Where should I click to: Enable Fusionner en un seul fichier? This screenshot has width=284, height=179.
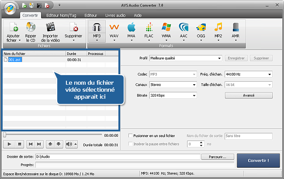[131, 136]
